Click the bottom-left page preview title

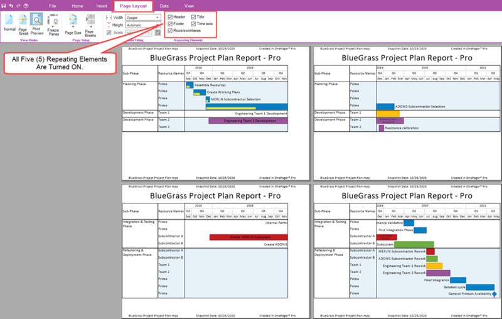[x=215, y=196]
